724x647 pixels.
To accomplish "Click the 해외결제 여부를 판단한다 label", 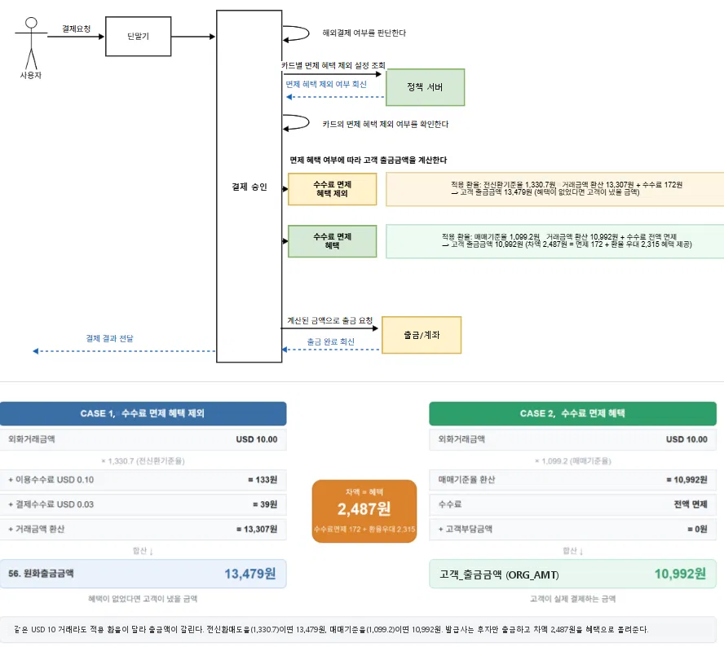I will click(x=364, y=33).
